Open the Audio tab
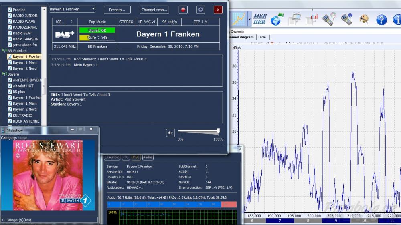This screenshot has height=225, width=401. click(148, 157)
